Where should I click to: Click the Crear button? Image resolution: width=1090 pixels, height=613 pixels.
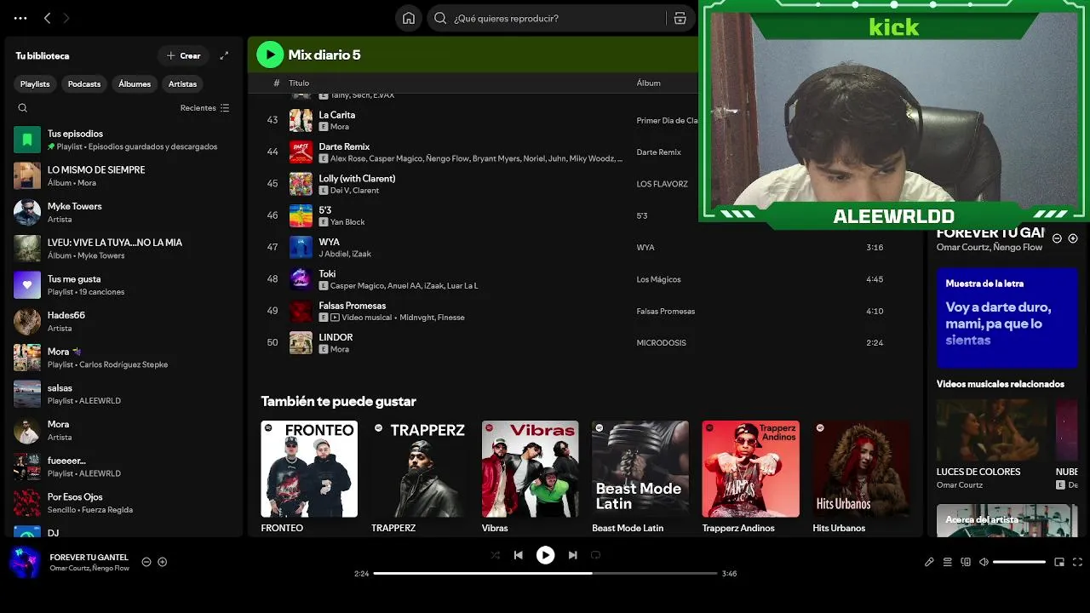click(x=183, y=55)
